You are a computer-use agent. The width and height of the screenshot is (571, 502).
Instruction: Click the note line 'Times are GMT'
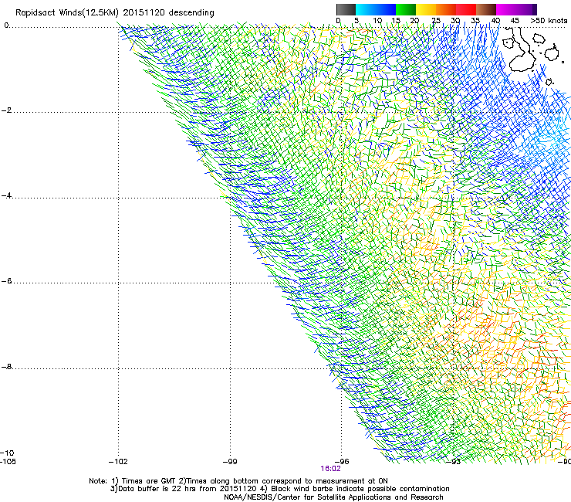149,481
